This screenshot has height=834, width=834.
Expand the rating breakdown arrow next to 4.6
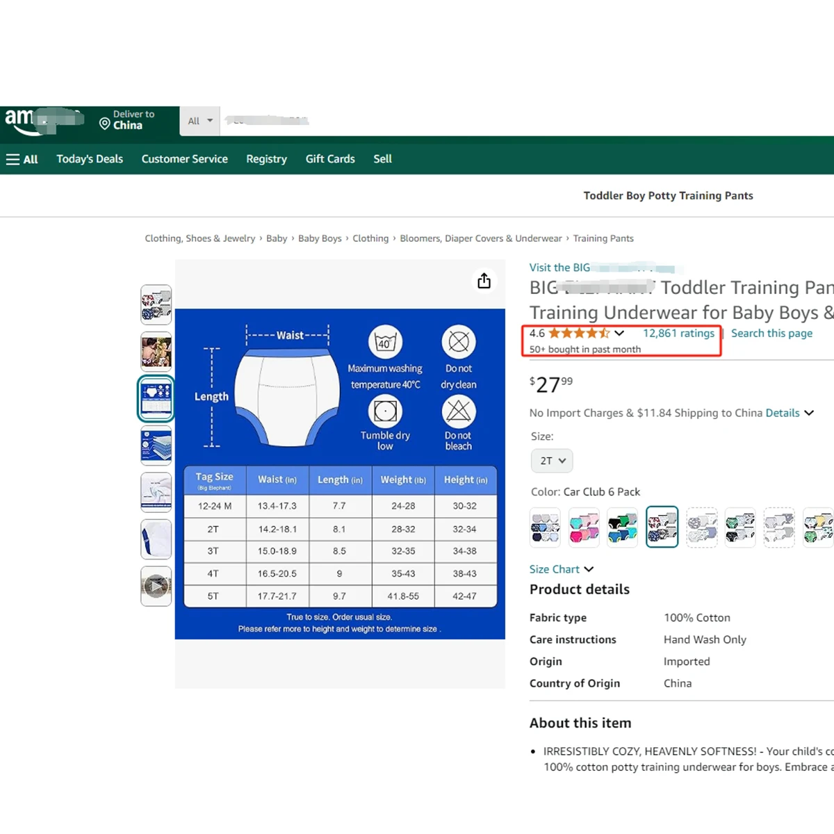coord(619,333)
